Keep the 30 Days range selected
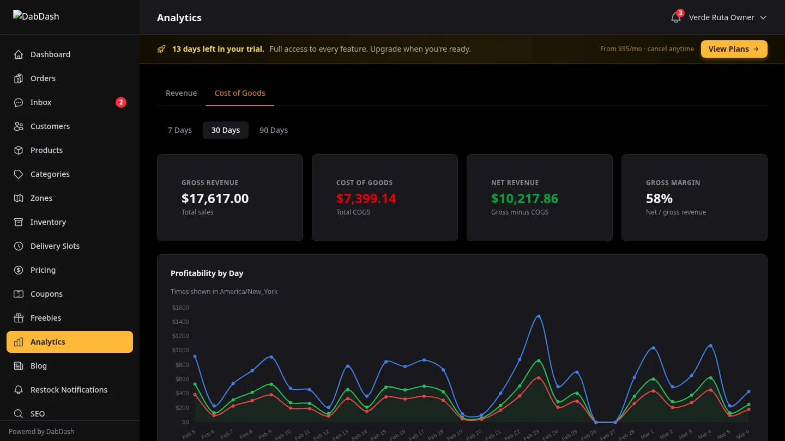This screenshot has width=785, height=441. [x=226, y=130]
